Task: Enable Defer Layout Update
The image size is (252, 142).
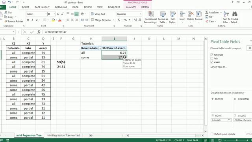Action: tap(212, 134)
